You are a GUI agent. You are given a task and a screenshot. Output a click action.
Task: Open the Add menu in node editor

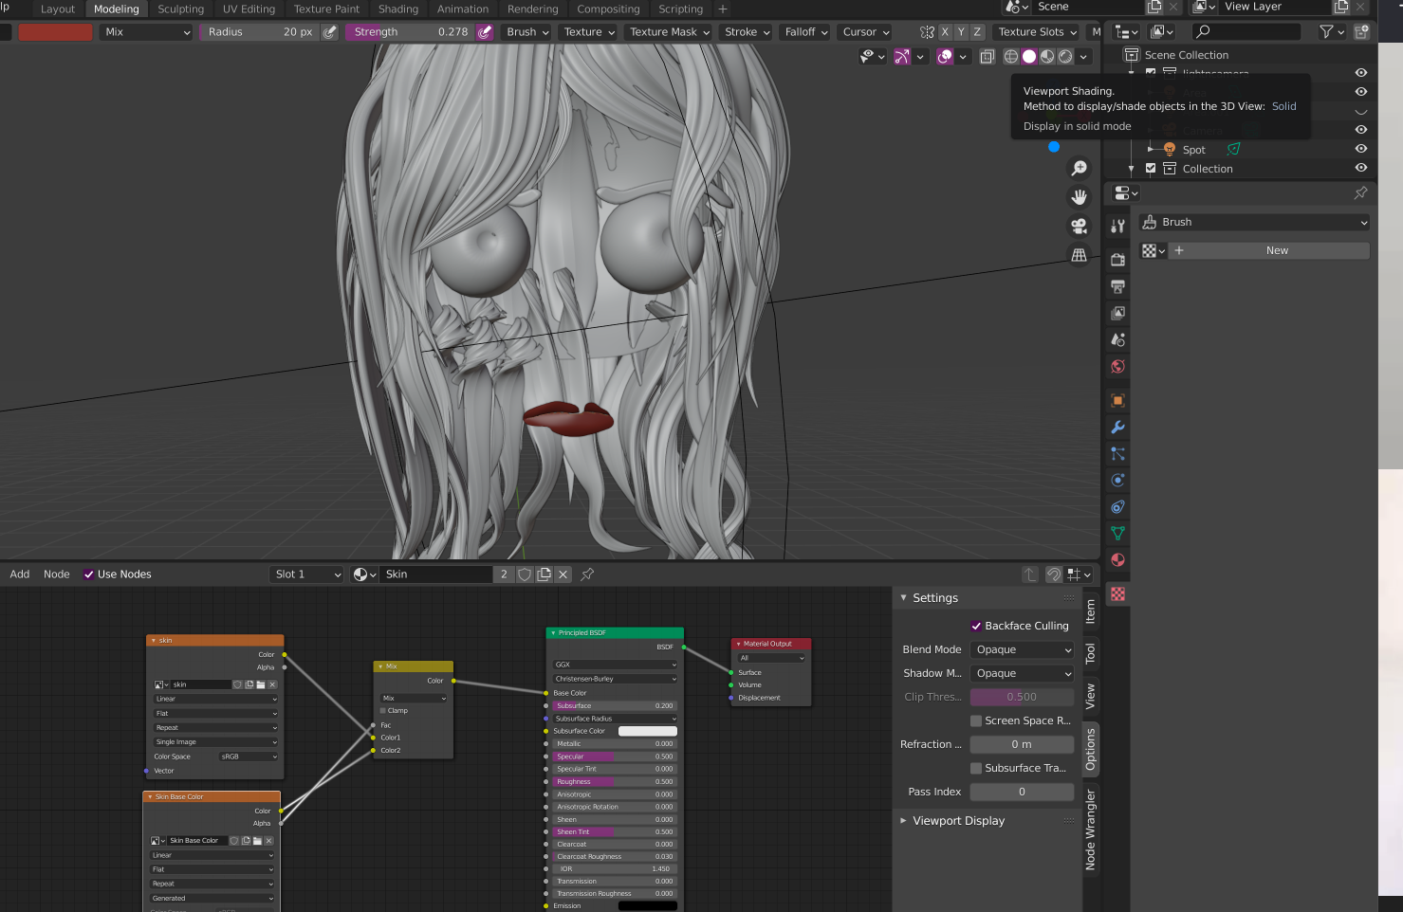[x=20, y=575]
